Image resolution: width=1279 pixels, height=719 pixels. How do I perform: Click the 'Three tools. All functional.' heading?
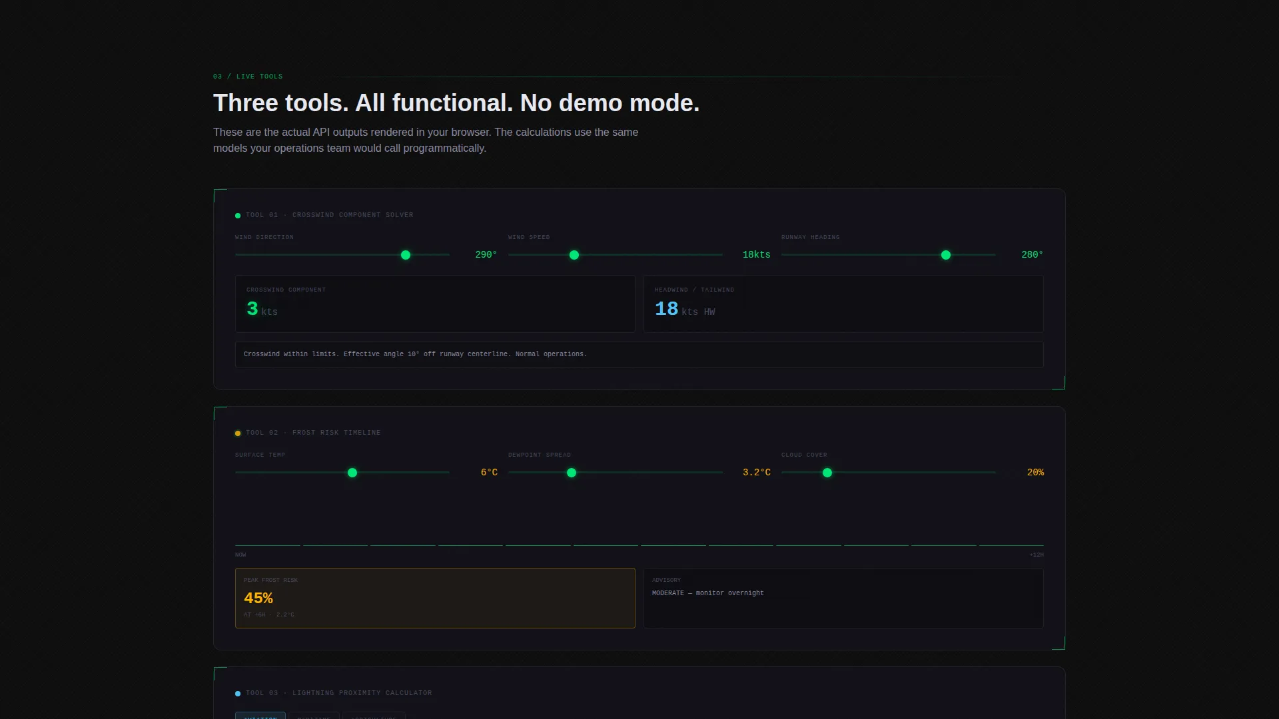(456, 103)
